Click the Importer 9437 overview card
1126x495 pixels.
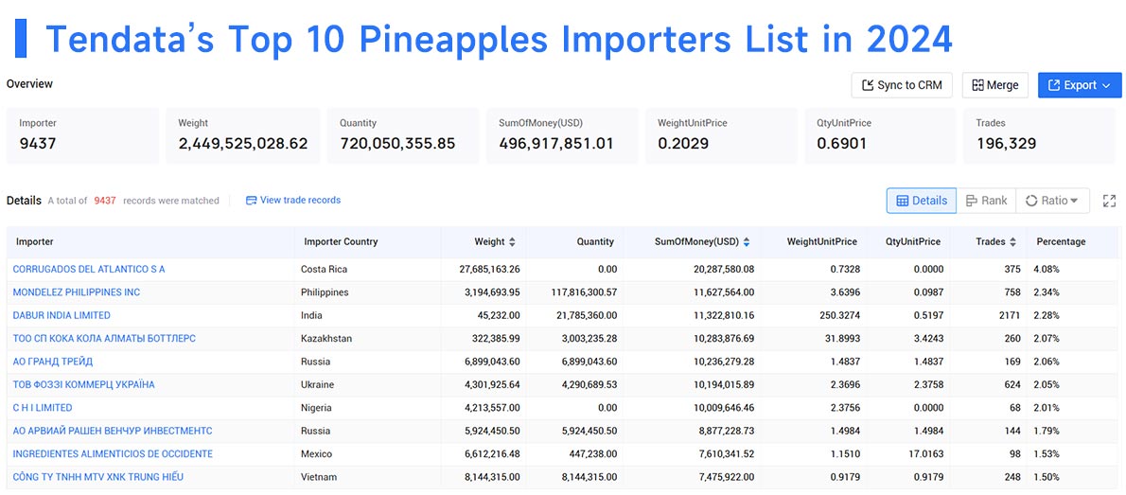[x=82, y=135]
